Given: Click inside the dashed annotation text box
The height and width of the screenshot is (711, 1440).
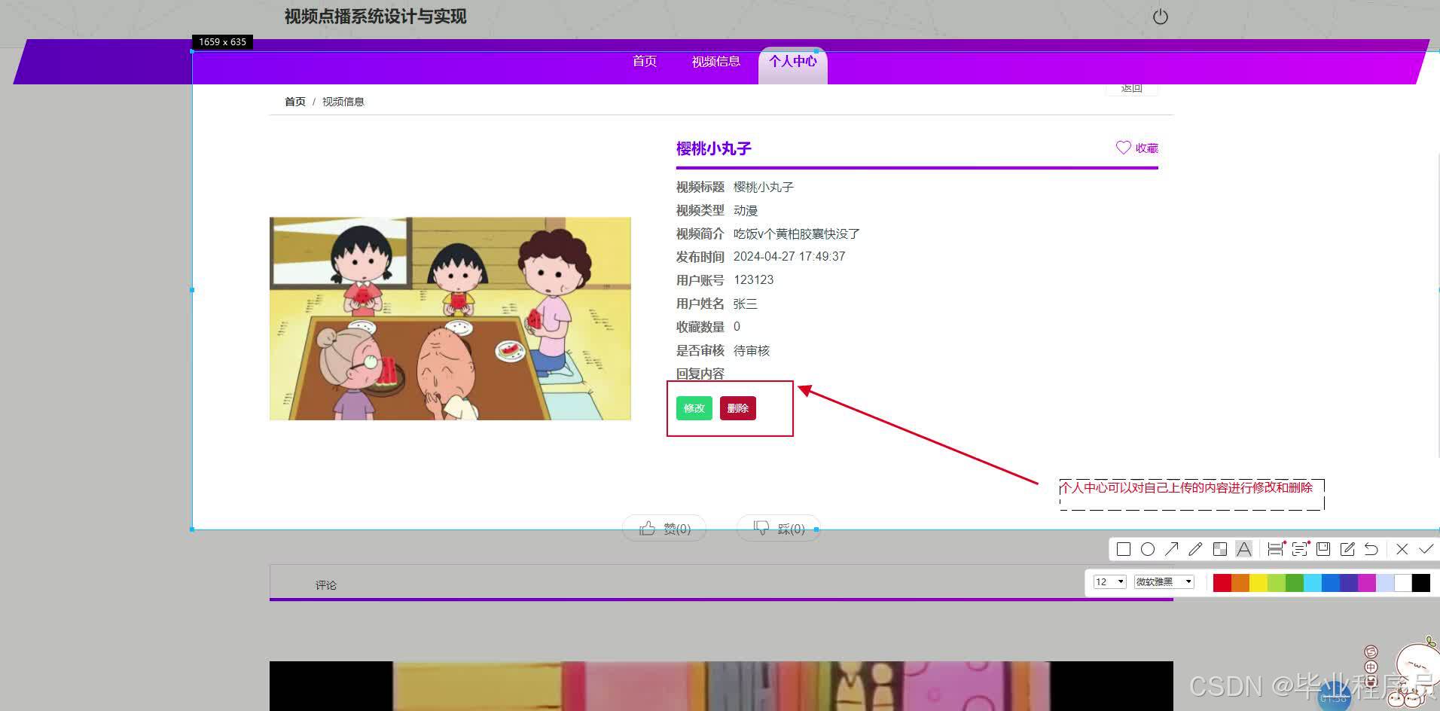Looking at the screenshot, I should click(x=1191, y=495).
